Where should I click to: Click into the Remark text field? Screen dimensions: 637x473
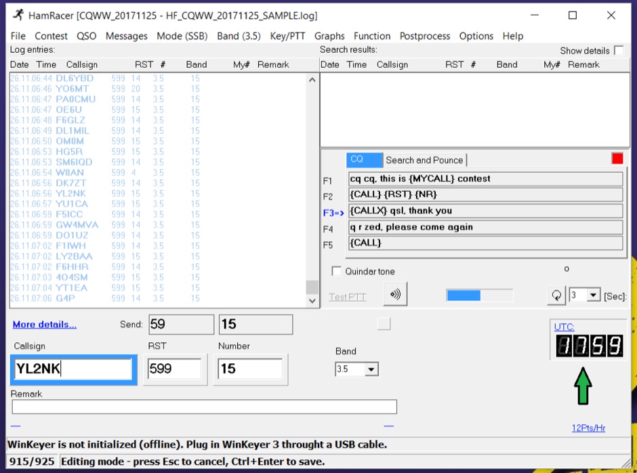pyautogui.click(x=204, y=407)
